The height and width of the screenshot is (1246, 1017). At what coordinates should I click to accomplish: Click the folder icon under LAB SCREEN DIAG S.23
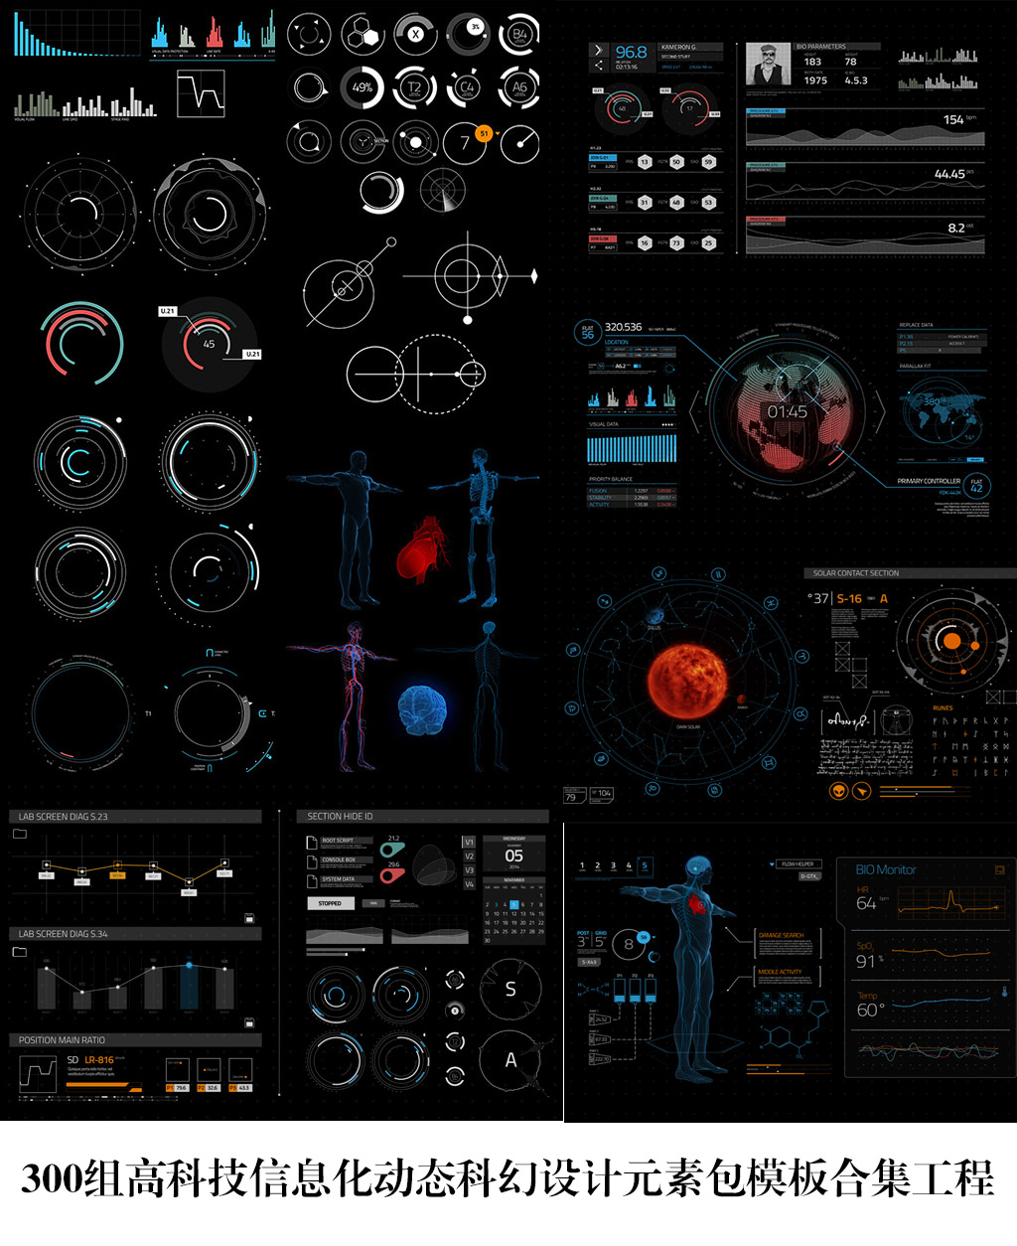coord(20,834)
